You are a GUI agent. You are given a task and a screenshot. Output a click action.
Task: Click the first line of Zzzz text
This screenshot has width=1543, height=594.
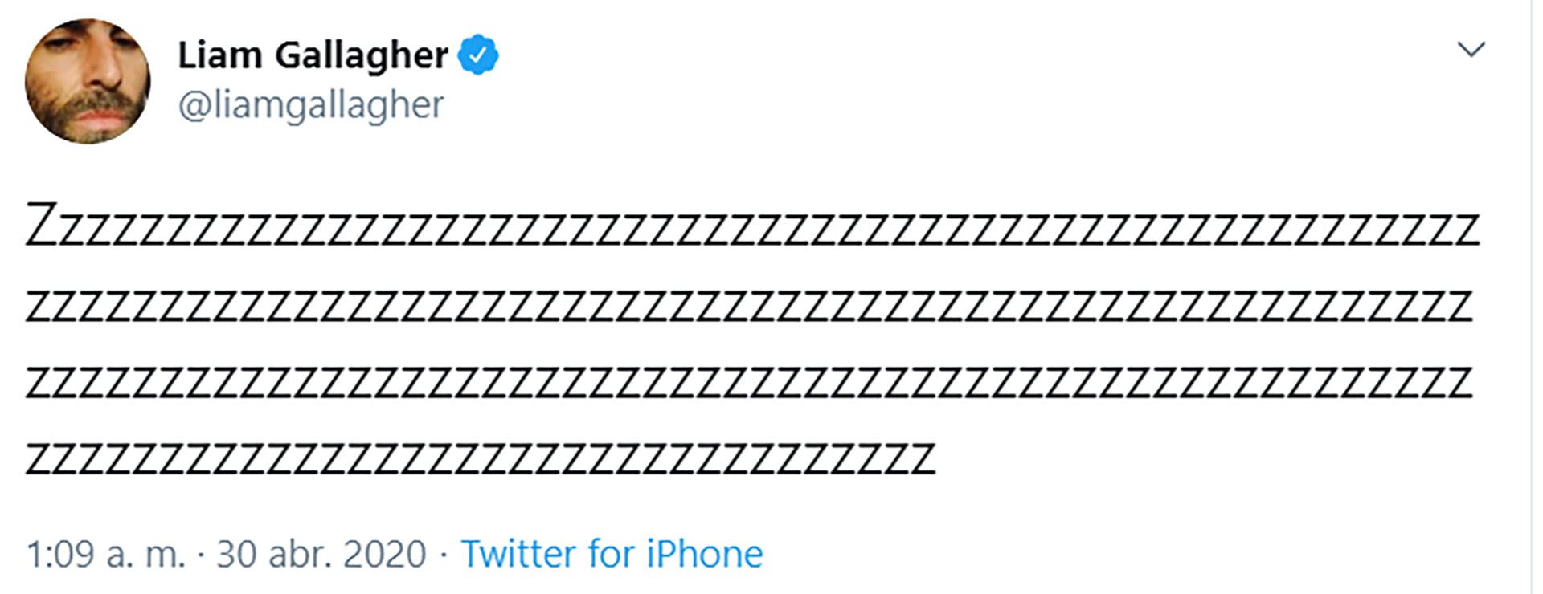752,226
